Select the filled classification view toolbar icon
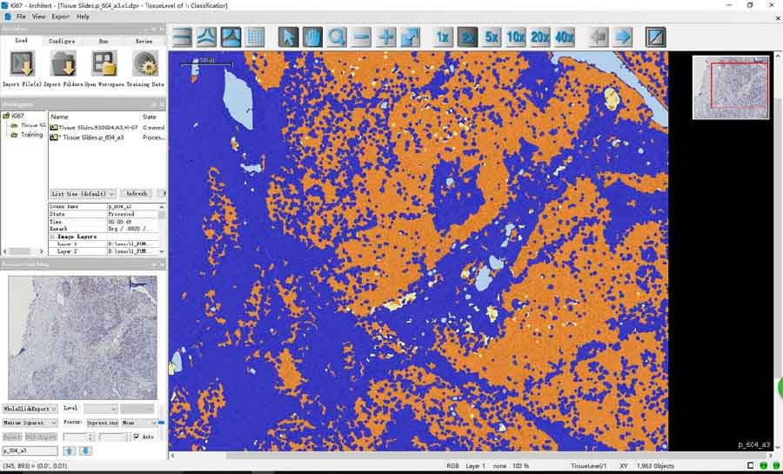 pos(231,37)
